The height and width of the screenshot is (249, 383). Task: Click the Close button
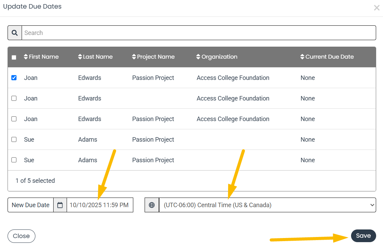pyautogui.click(x=21, y=236)
